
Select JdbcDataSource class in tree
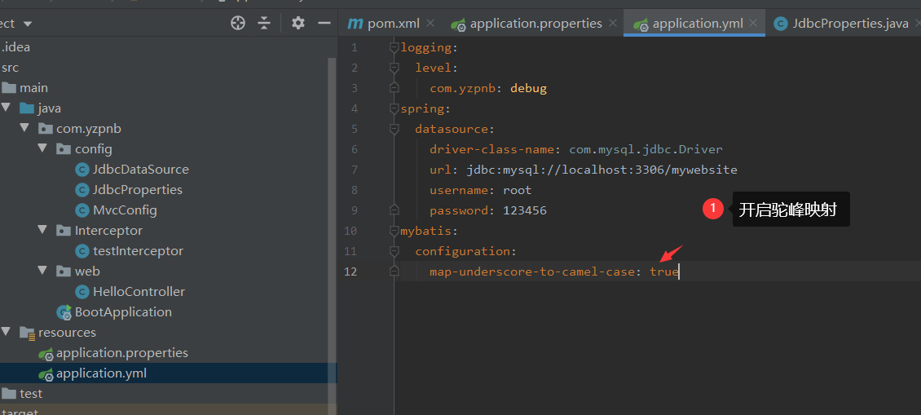(x=141, y=170)
